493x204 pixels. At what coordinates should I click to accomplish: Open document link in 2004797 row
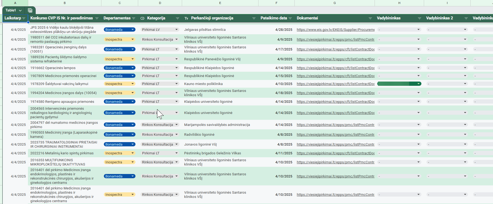point(336,125)
